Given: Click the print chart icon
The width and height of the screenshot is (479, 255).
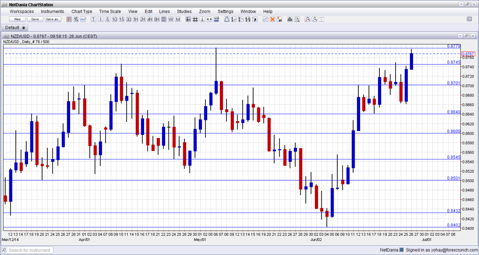Looking at the screenshot, I should [290, 19].
